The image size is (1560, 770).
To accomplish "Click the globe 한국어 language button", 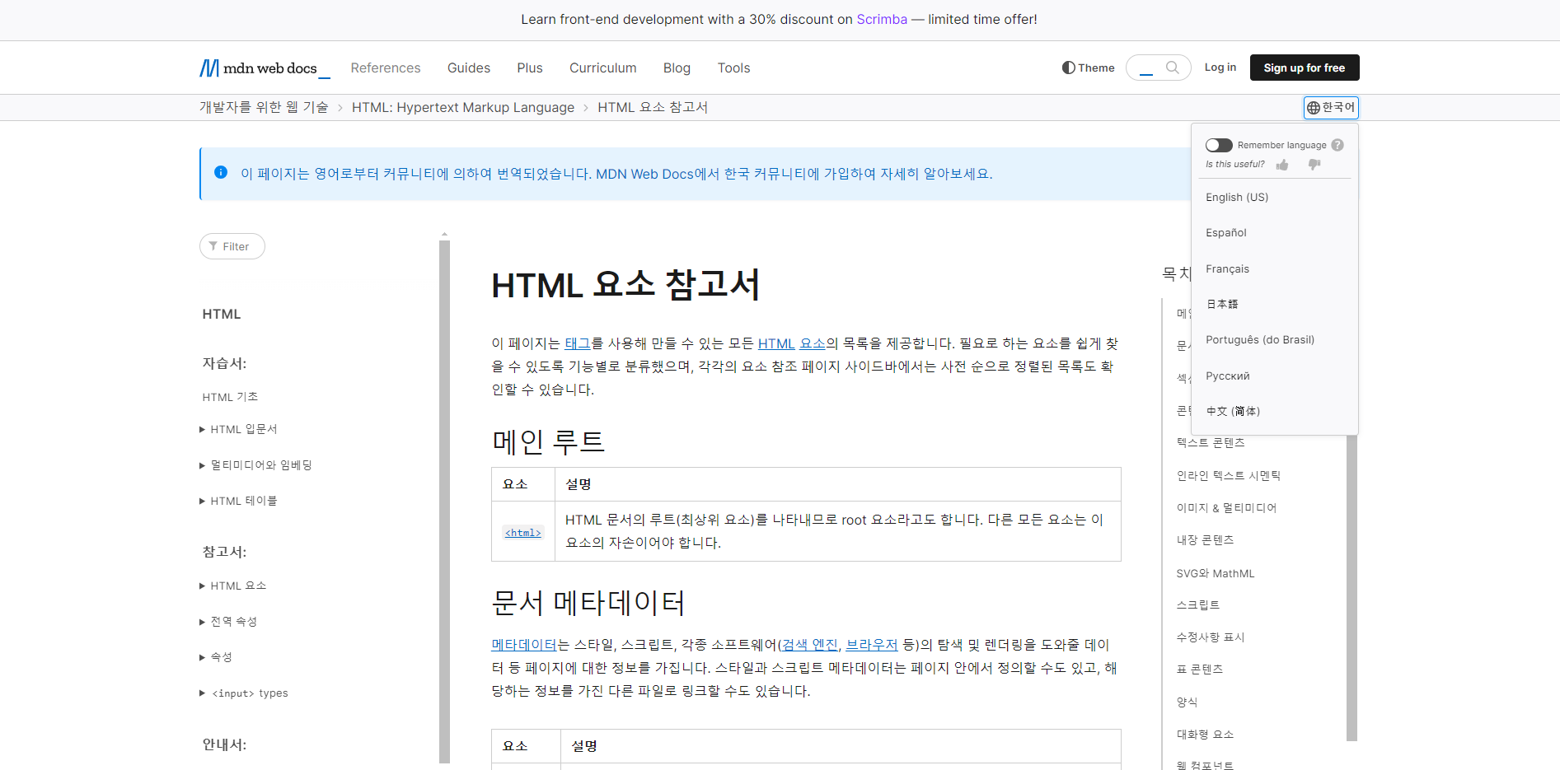I will tap(1331, 108).
